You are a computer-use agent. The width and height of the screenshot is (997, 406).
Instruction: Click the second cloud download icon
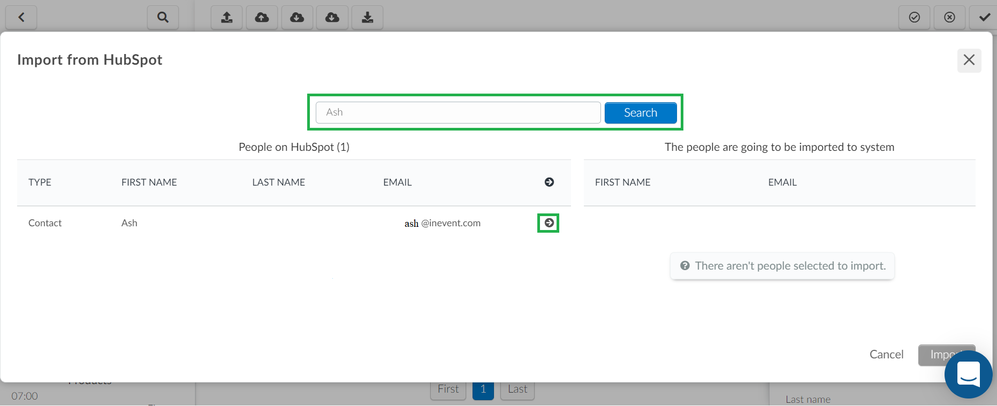[x=332, y=18]
